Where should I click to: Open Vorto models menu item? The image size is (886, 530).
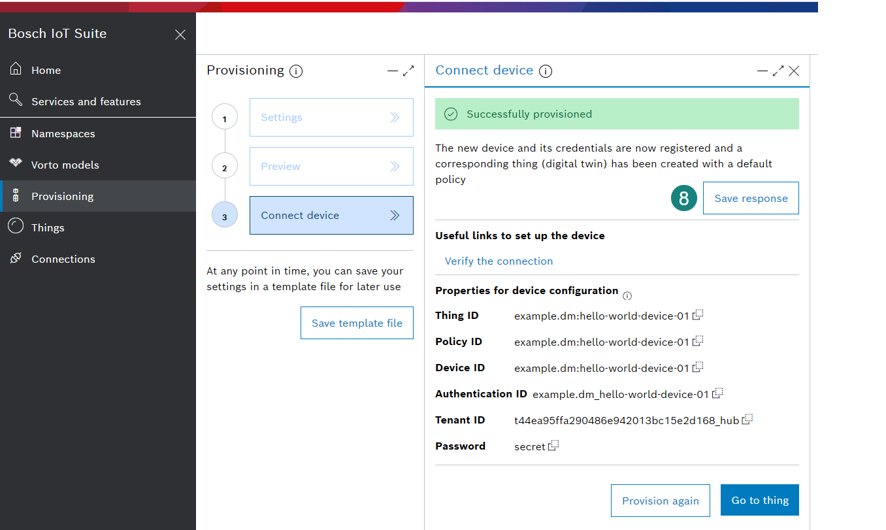pos(98,165)
